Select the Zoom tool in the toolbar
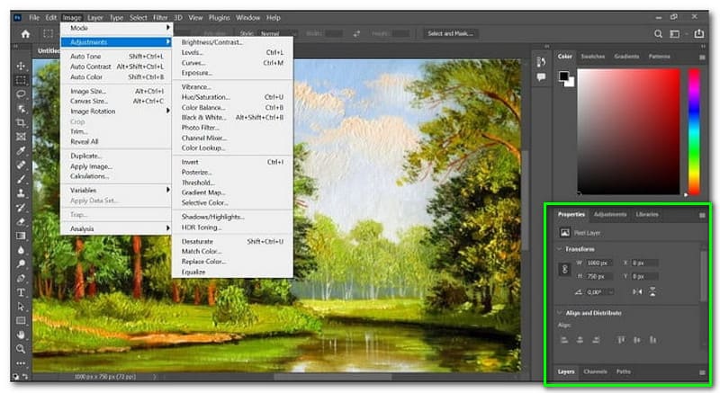 coord(21,348)
